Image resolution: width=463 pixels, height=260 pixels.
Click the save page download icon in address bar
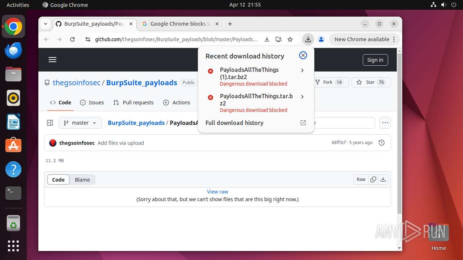click(x=267, y=39)
